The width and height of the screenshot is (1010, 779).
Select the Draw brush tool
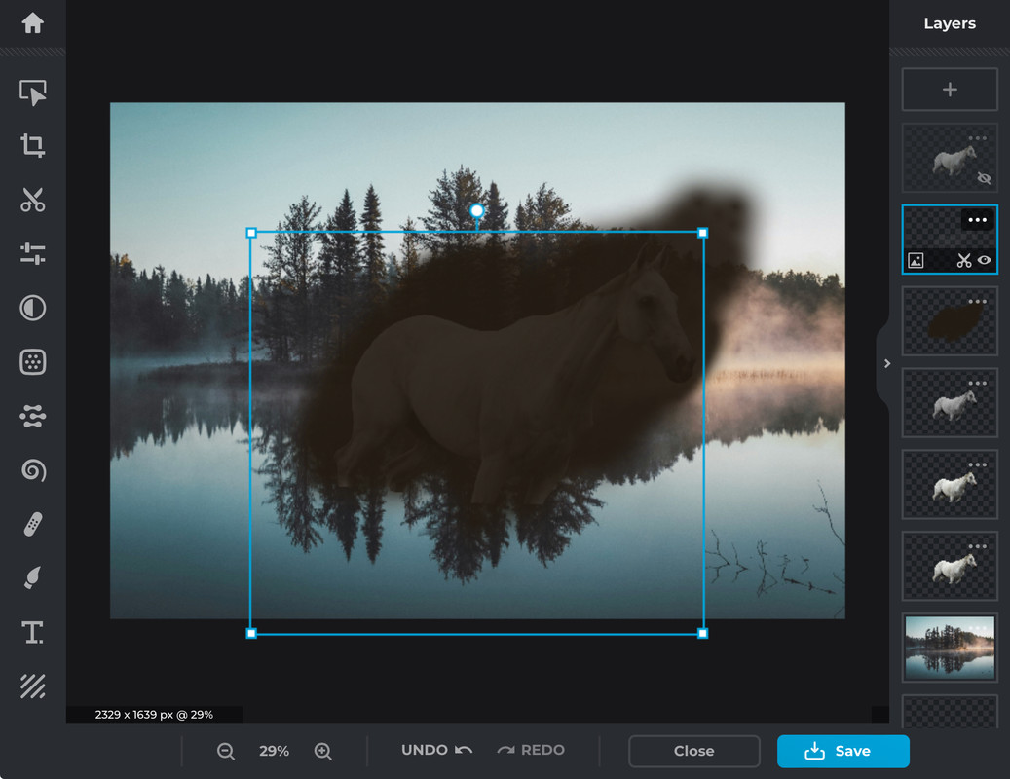pyautogui.click(x=32, y=577)
